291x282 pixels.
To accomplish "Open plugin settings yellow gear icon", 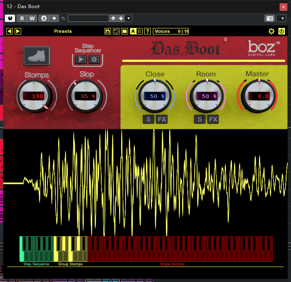I will [x=271, y=31].
